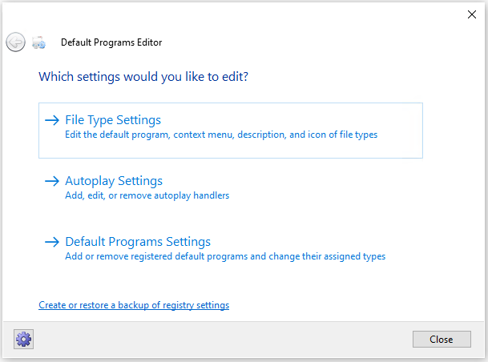Open options via the gear icon
The width and height of the screenshot is (488, 362).
click(x=23, y=339)
